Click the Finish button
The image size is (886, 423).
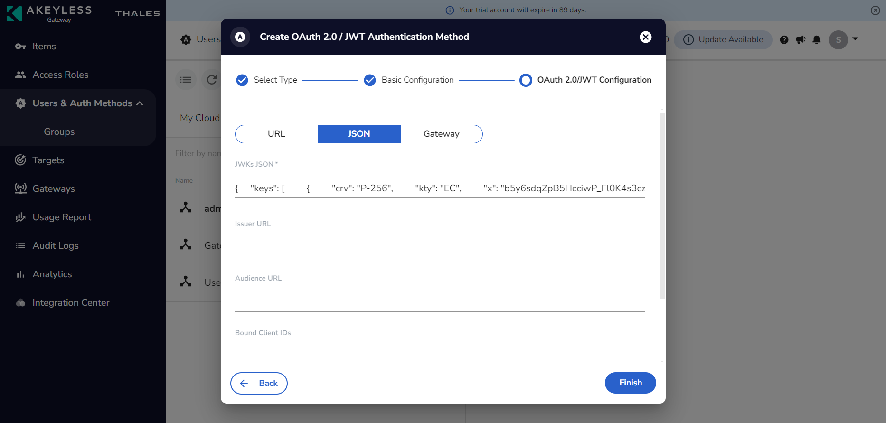(630, 383)
